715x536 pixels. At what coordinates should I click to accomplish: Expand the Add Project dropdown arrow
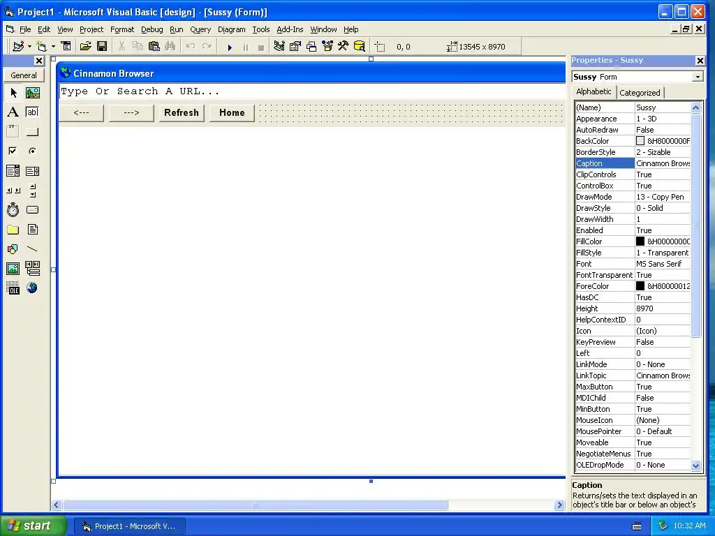click(x=29, y=47)
